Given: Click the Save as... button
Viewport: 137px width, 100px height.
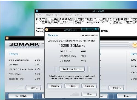Looking at the screenshot, I should coord(90,86).
